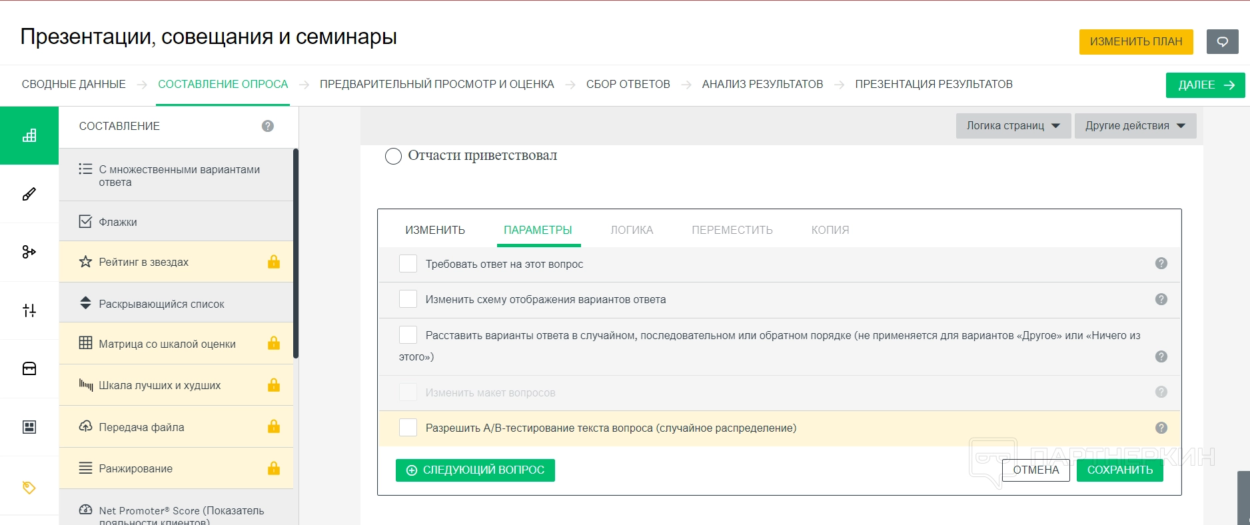1250x525 pixels.
Task: Click the СЛЕДУЮЩИЙ ВОПРОС button
Action: point(475,470)
